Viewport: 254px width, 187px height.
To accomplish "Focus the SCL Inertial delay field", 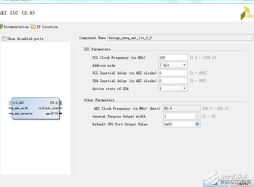I will tap(173, 73).
